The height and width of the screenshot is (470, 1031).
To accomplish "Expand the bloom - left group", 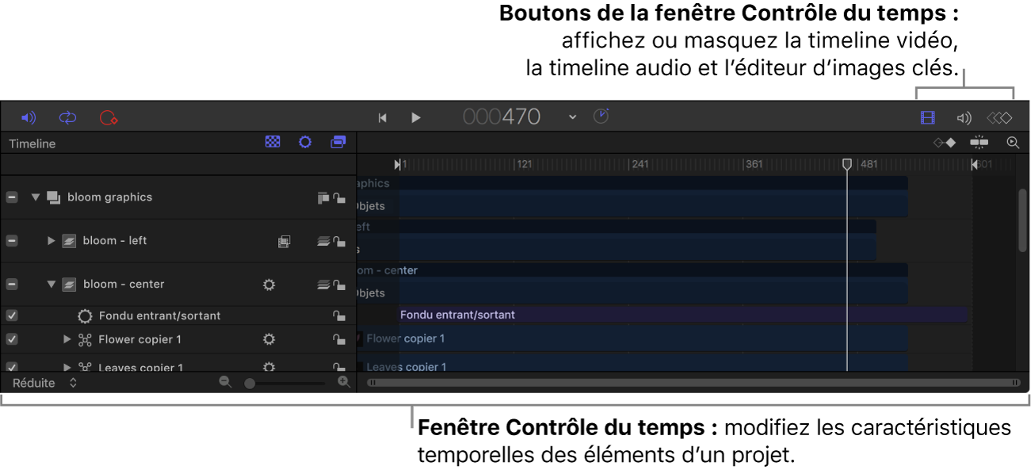I will click(x=51, y=240).
